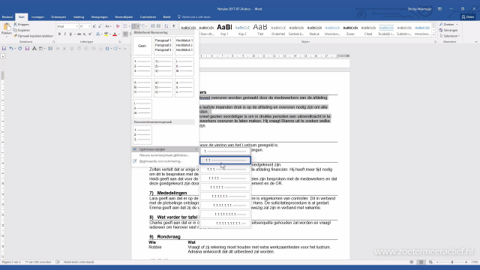Open the numbering list dropdown arrow
The image size is (480, 270).
click(138, 26)
